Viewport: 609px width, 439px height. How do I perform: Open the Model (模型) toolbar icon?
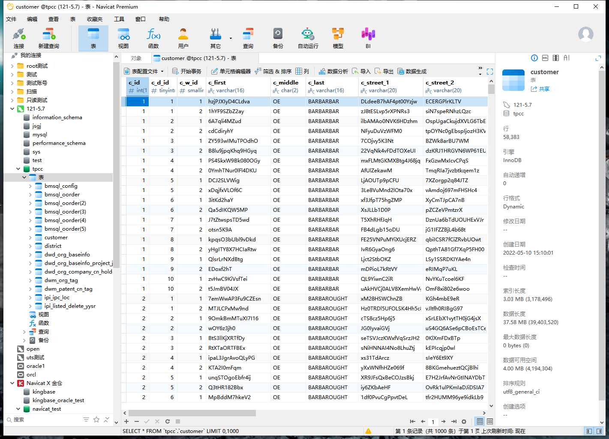click(338, 38)
